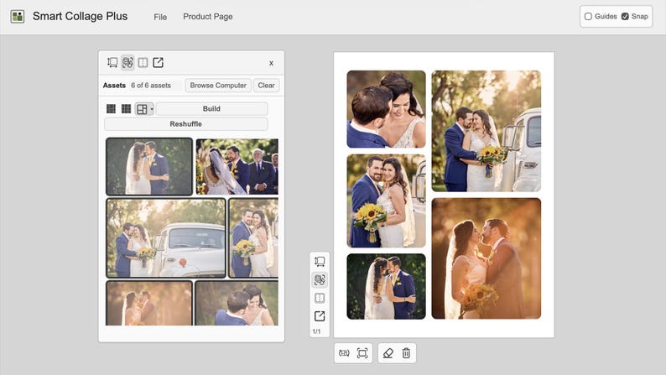Select the golden sunset kiss asset thumbnail
This screenshot has width=666, height=375.
[149, 303]
